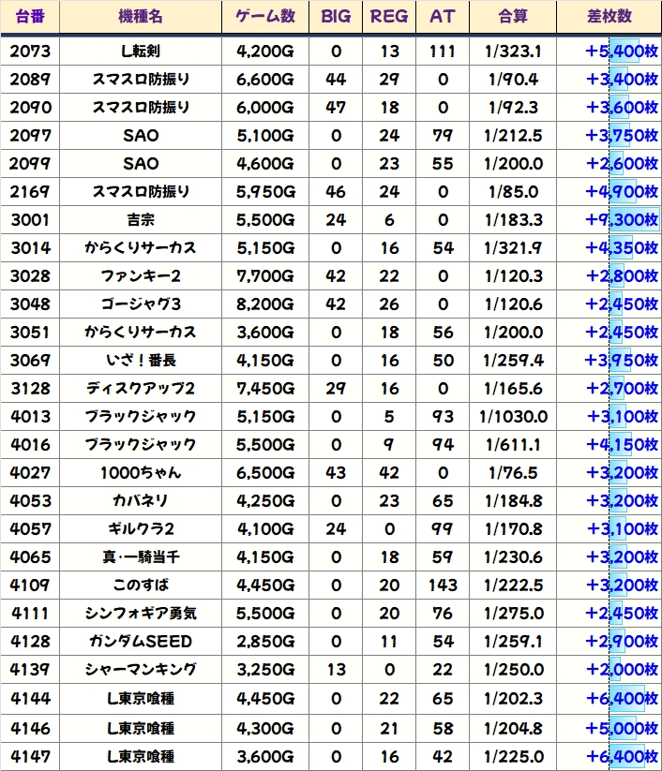The image size is (662, 771).
Task: Click the 差枚数 column header
Action: 609,17
